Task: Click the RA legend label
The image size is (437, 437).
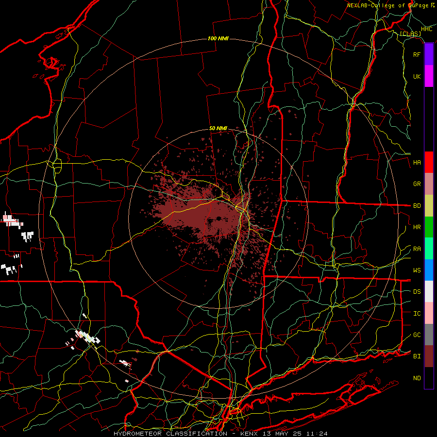Action: pos(417,249)
